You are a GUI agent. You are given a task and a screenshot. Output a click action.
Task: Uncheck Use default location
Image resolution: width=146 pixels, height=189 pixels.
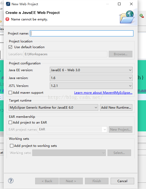[10, 47]
